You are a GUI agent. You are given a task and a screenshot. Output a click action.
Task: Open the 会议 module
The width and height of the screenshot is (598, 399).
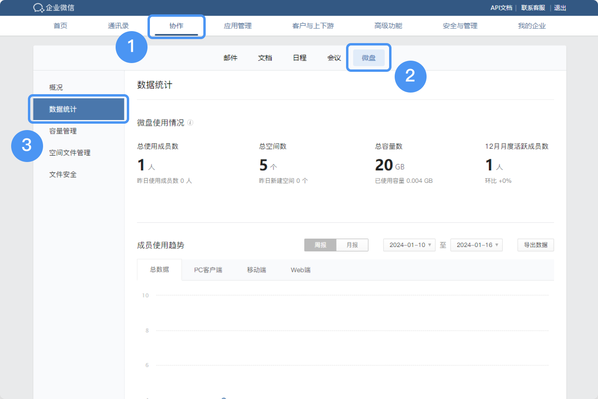click(334, 57)
